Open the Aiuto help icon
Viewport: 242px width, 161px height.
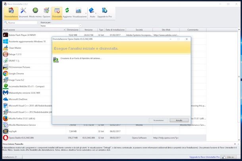point(92,11)
